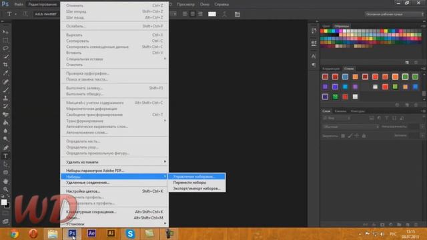Screen dimensions: 427x240
Task: Select the Clone Stamp tool
Action: coord(5,98)
